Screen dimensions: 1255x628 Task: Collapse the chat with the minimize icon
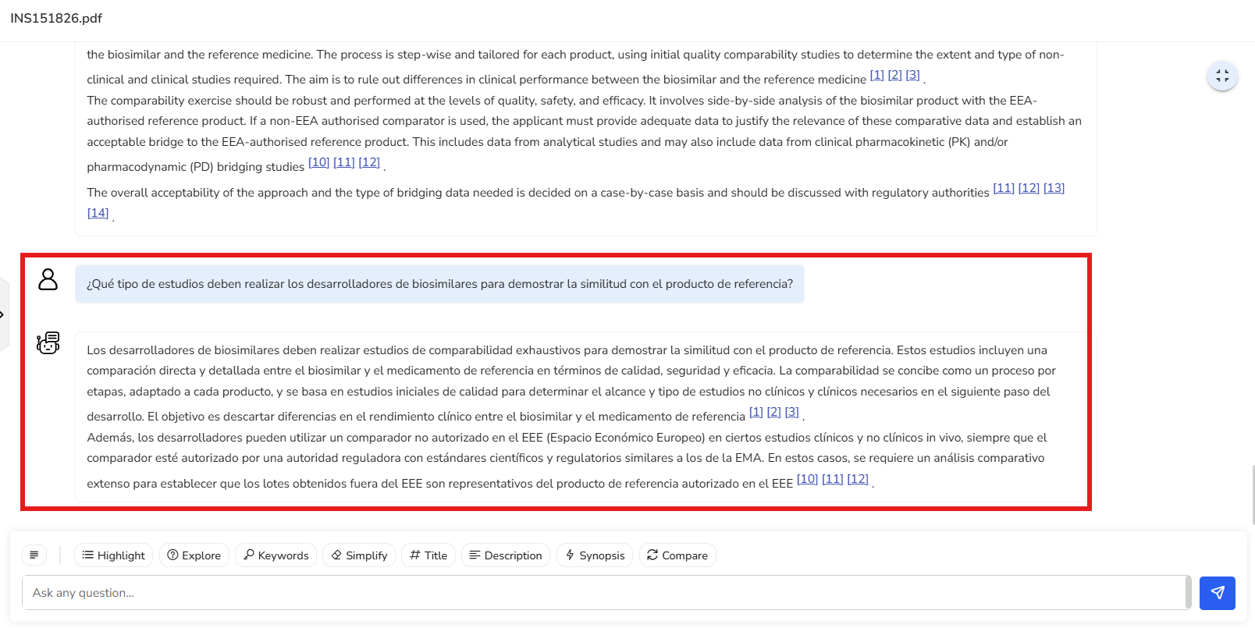(x=1221, y=76)
